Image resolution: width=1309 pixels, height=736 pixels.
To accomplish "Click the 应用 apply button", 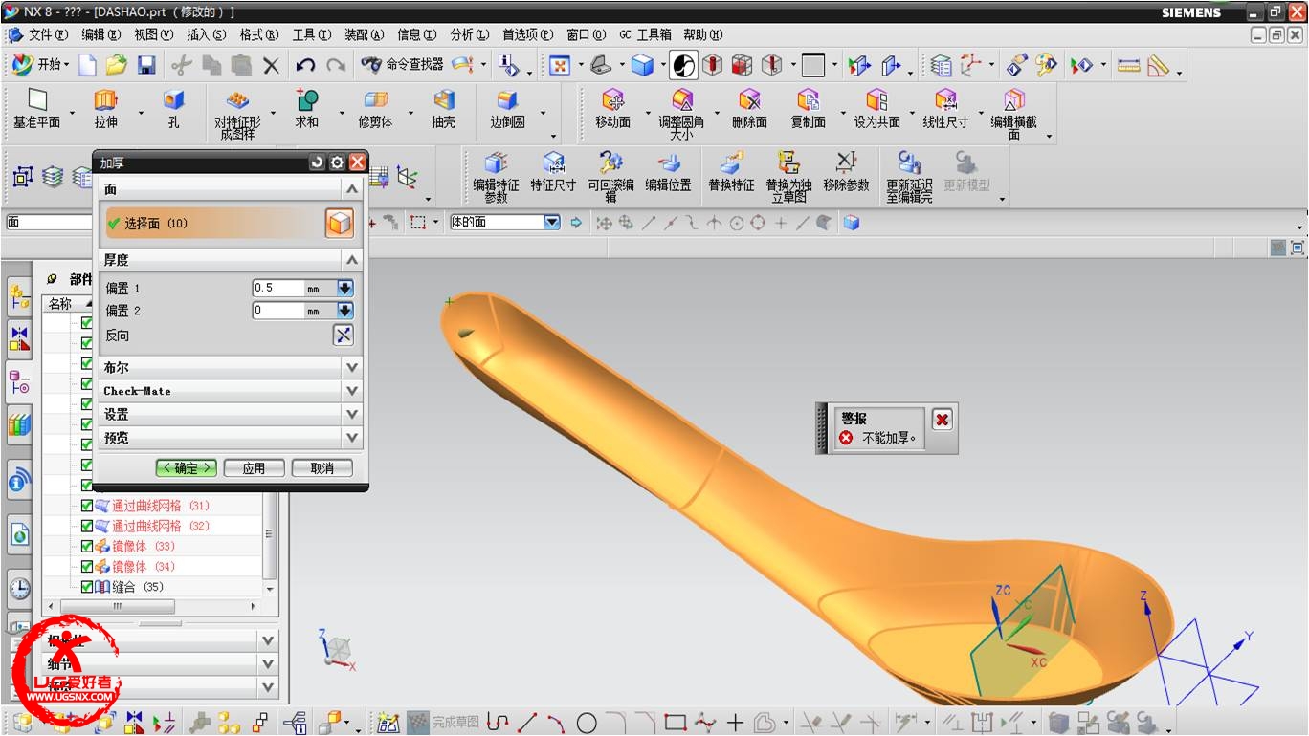I will pos(254,468).
